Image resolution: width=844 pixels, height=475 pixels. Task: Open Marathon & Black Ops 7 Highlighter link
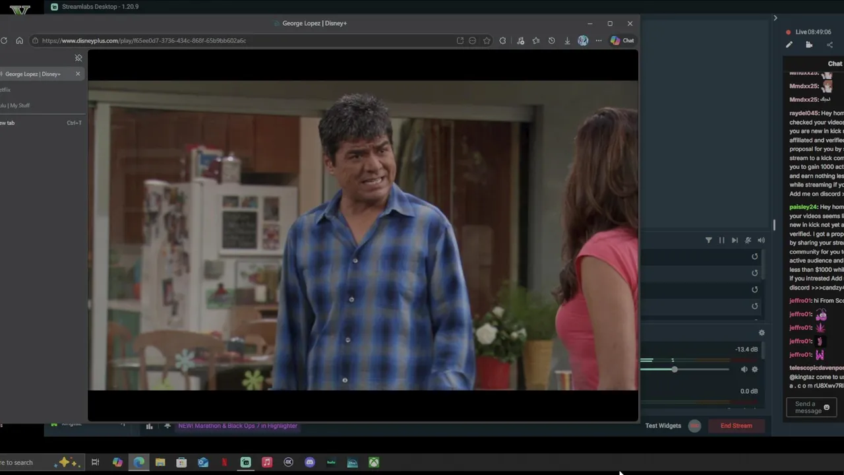tap(237, 426)
